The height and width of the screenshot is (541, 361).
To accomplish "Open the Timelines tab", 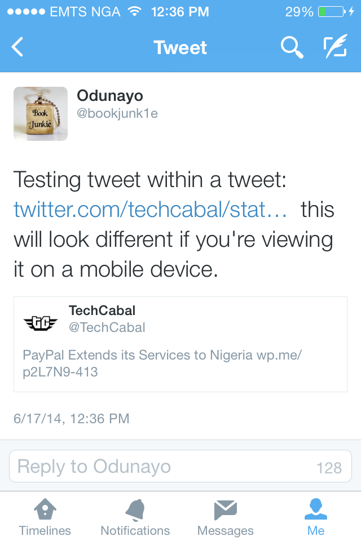I will [45, 517].
